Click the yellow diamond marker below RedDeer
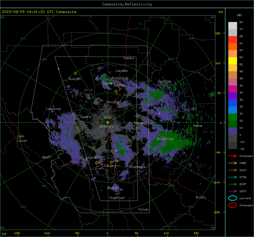The height and width of the screenshot is (237, 254). click(116, 92)
